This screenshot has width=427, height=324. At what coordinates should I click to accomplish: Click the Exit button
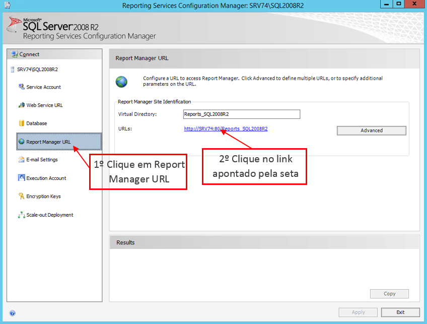pos(400,312)
